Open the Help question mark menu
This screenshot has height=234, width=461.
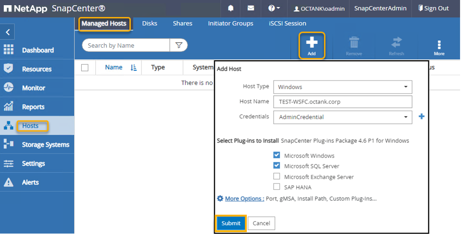(x=274, y=8)
